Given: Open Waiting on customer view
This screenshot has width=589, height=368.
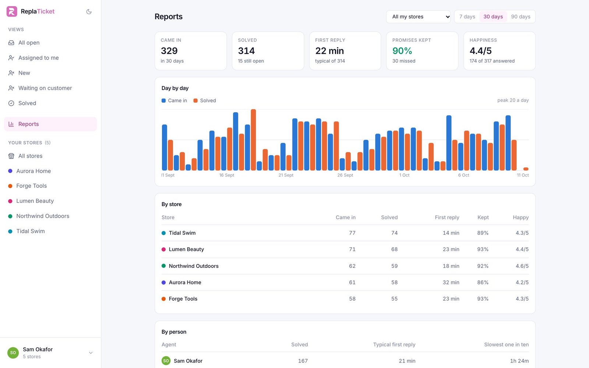Looking at the screenshot, I should tap(50, 88).
